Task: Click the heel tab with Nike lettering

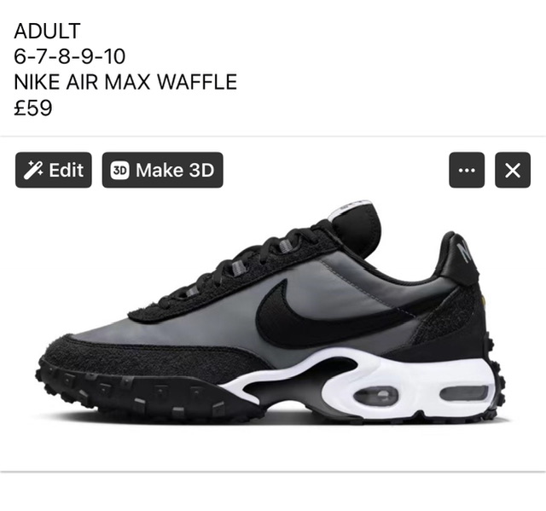Action: point(460,256)
